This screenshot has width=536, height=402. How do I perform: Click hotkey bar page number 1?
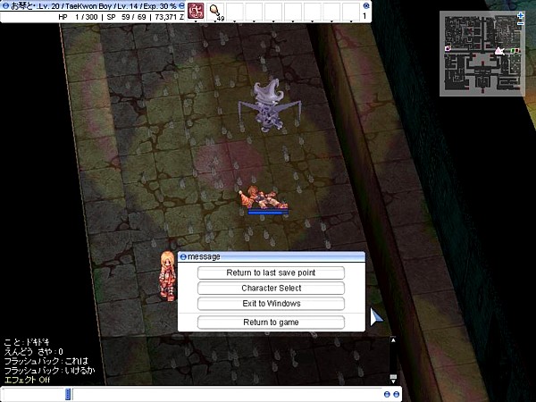(x=364, y=16)
